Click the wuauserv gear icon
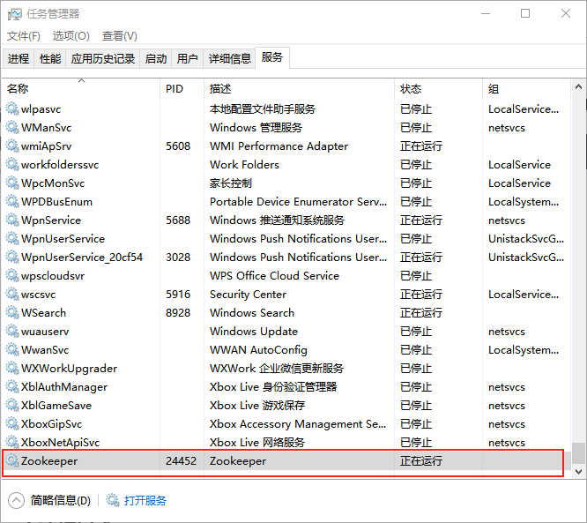This screenshot has height=523, width=587. pos(12,332)
